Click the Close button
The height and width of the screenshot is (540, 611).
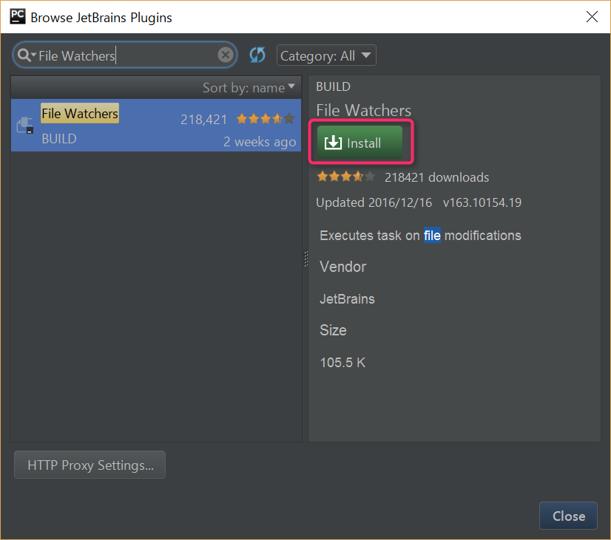pos(568,516)
